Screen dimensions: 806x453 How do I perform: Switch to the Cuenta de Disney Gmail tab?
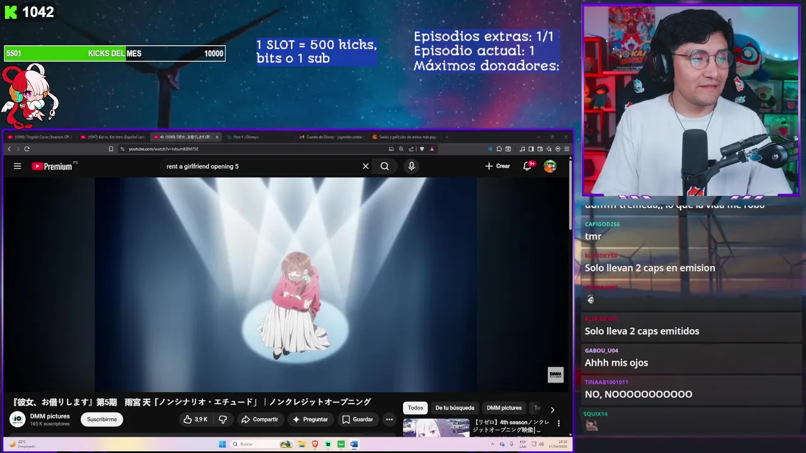(331, 137)
